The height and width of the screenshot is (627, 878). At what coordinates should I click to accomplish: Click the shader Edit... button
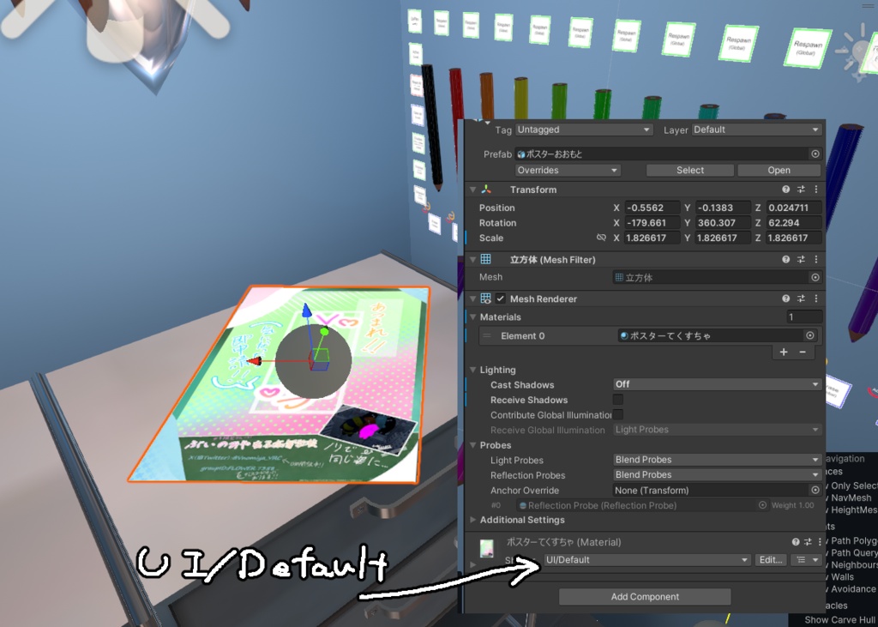tap(771, 560)
